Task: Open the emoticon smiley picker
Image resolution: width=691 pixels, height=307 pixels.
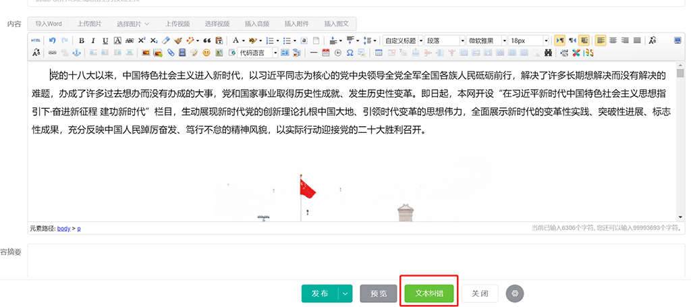Action: pos(206,53)
